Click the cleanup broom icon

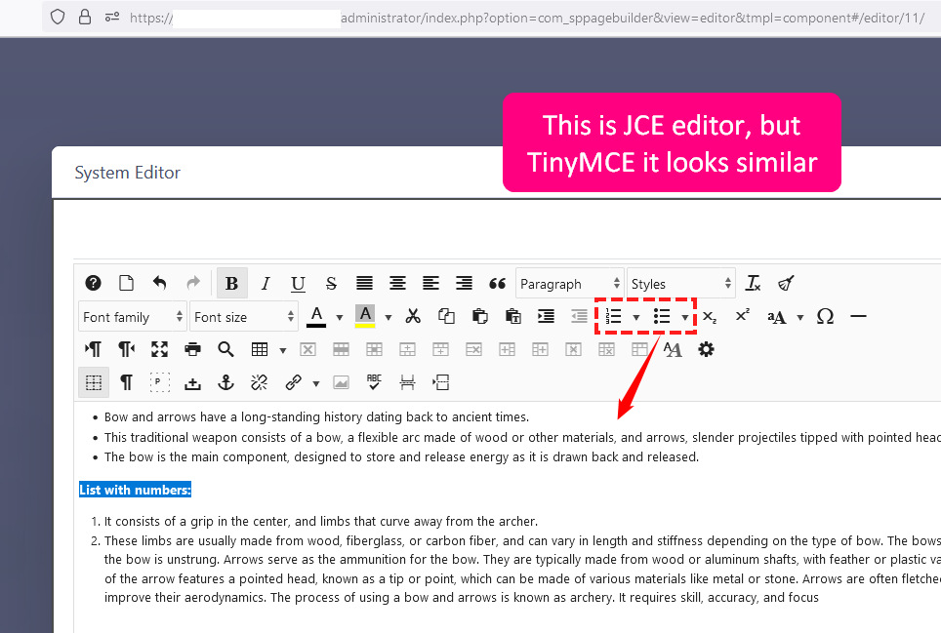(x=786, y=283)
